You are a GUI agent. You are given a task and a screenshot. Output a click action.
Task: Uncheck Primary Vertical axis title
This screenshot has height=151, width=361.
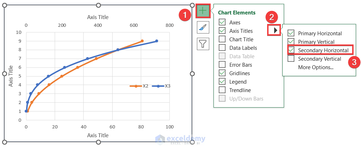pyautogui.click(x=291, y=42)
